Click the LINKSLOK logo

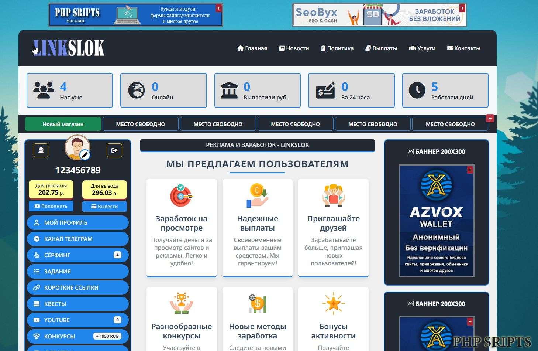click(x=69, y=48)
